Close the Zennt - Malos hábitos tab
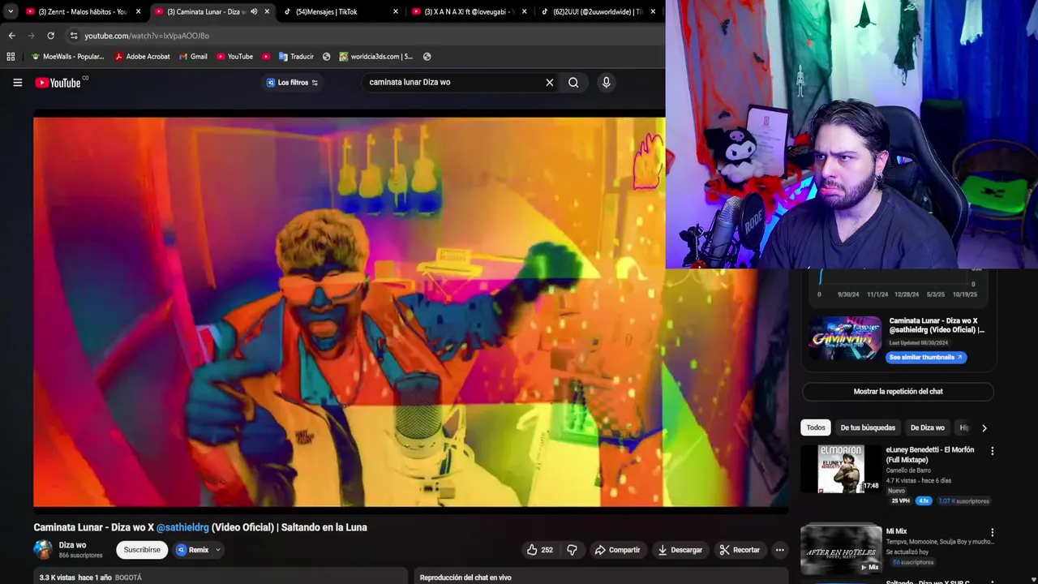Viewport: 1038px width, 584px height. [x=138, y=11]
